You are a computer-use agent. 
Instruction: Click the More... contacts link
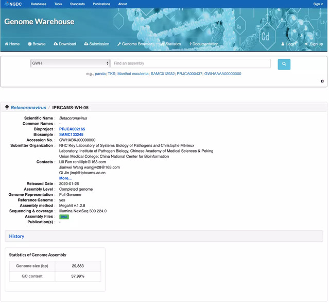[65, 178]
